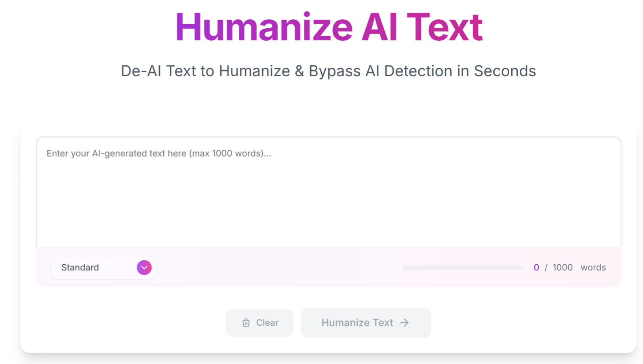Click the word "Bypass" in the subtitle
The image size is (643, 364).
tap(335, 71)
